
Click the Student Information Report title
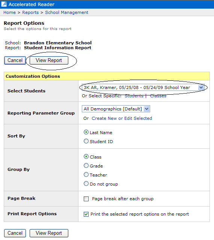58,48
